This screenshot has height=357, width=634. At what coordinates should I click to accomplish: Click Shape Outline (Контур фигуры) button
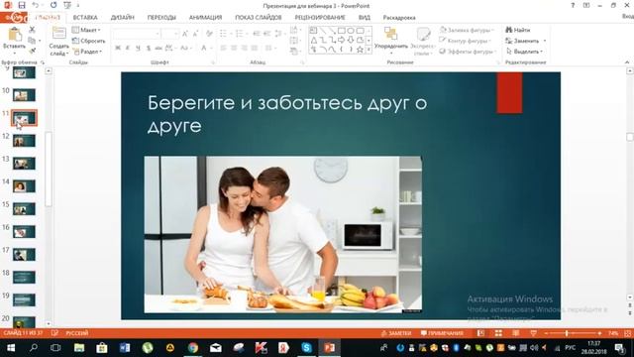[x=466, y=41]
